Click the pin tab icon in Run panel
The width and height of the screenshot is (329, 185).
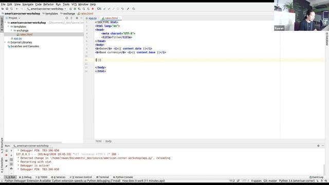click(x=6, y=166)
